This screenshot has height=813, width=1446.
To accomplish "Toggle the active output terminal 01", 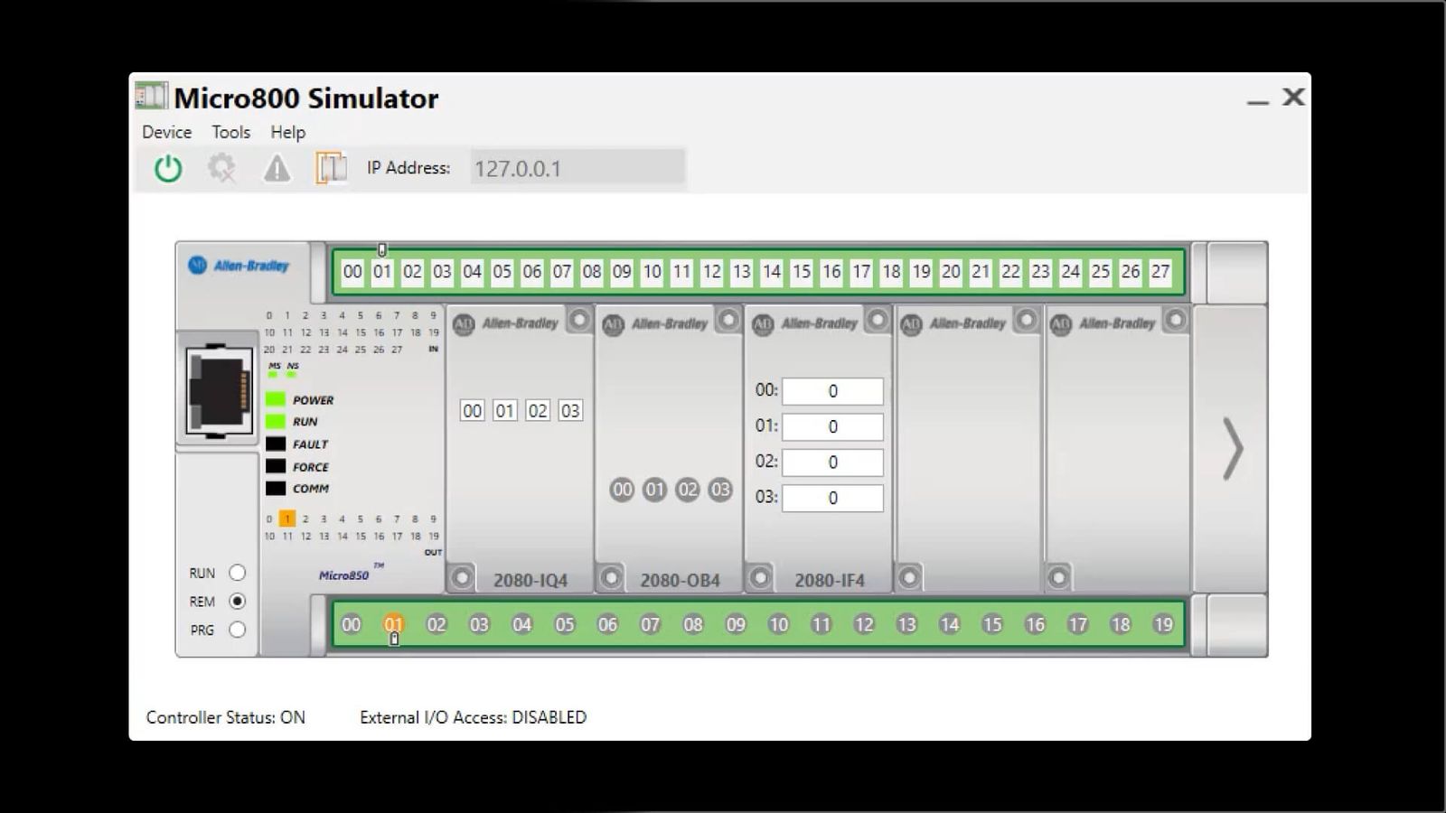I will click(x=394, y=623).
